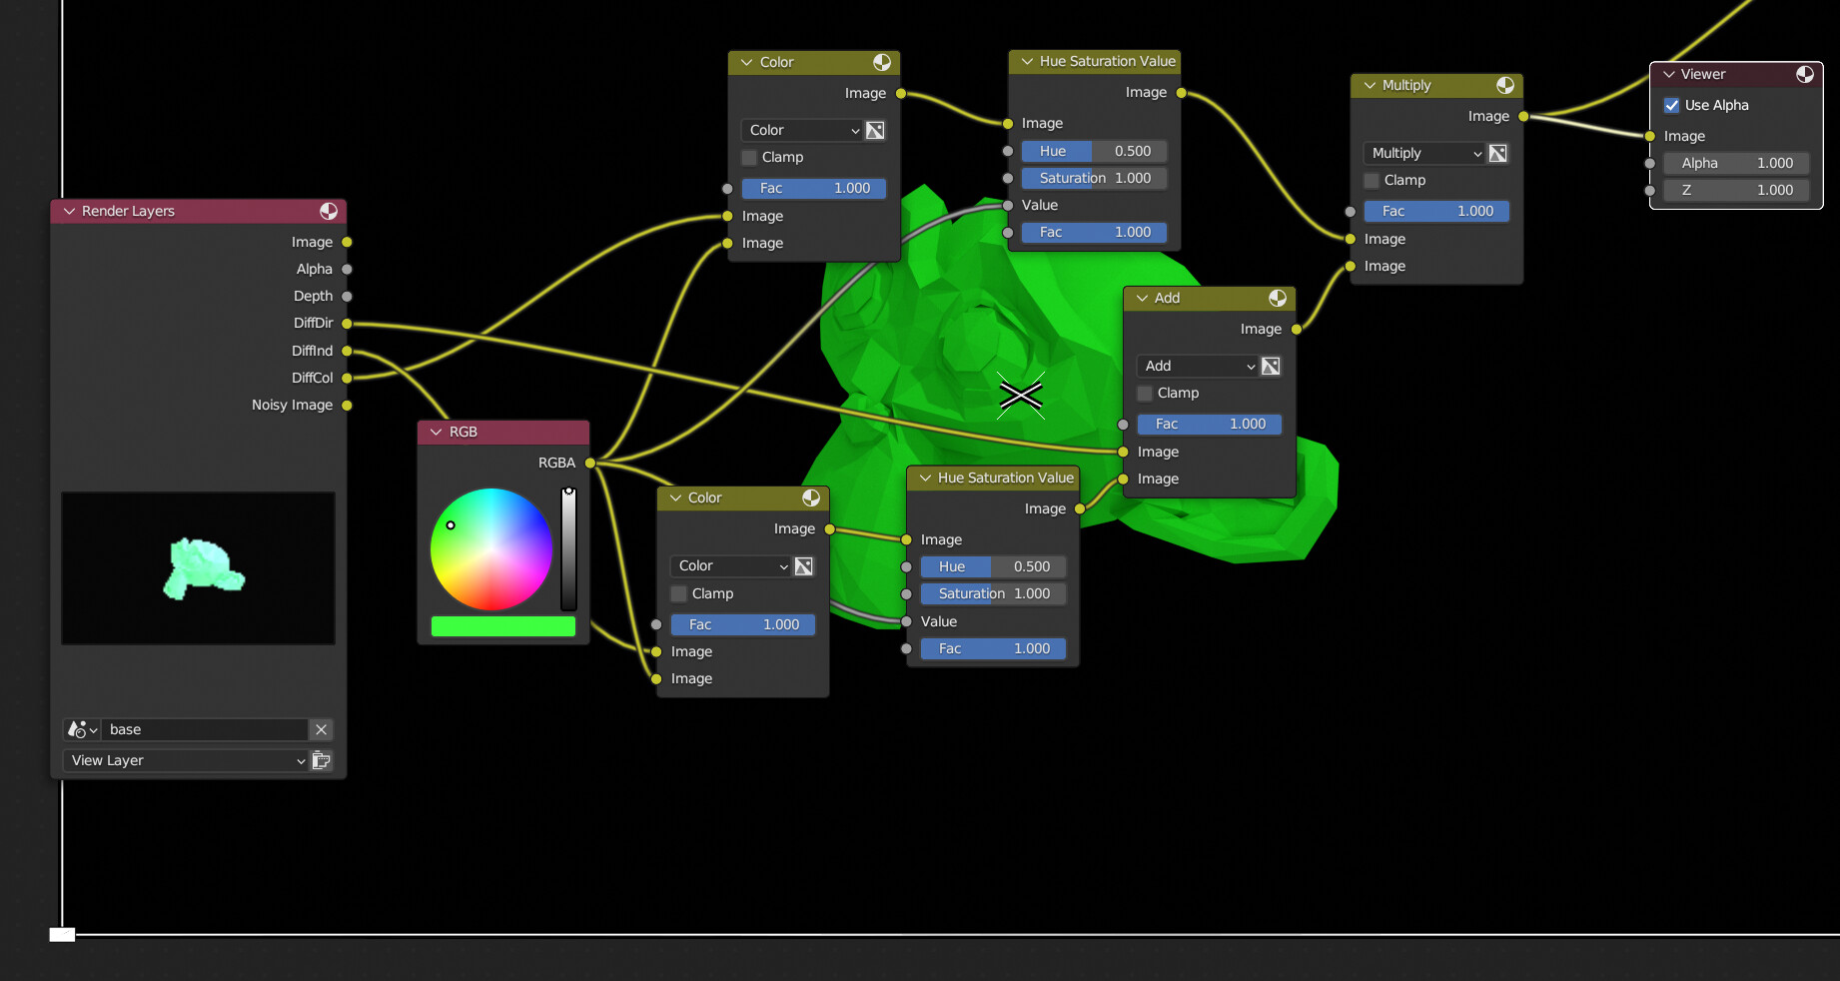Toggle alpha icon next to Add blend dropdown

[1271, 366]
